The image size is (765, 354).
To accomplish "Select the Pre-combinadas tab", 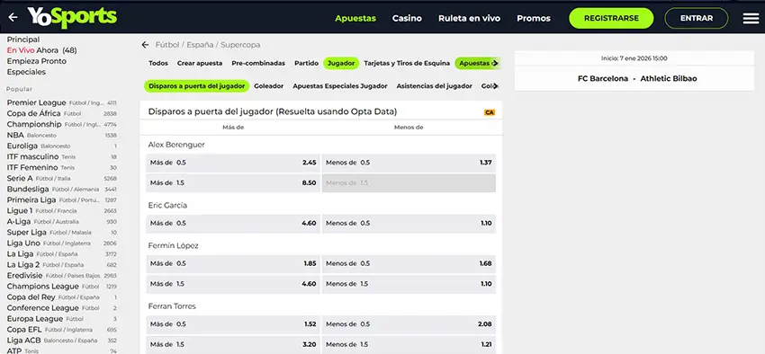I will tap(258, 63).
